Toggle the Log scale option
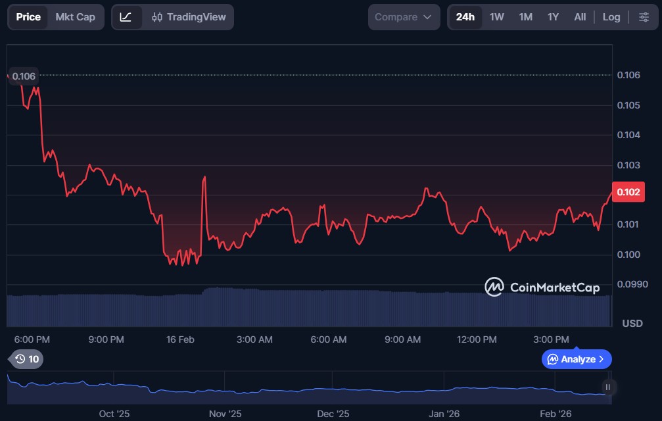Image resolution: width=662 pixels, height=421 pixels. click(x=611, y=17)
